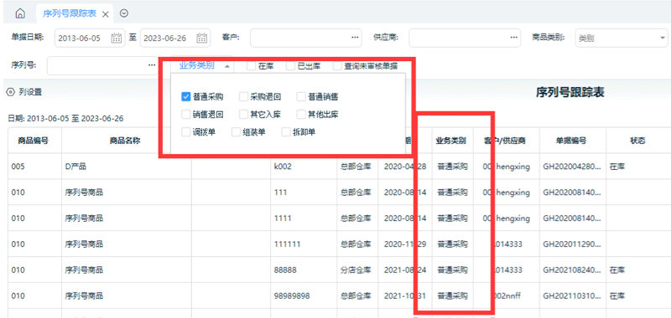Open serial number picker ellipsis in 序列号 field
671x318 pixels.
coord(152,65)
